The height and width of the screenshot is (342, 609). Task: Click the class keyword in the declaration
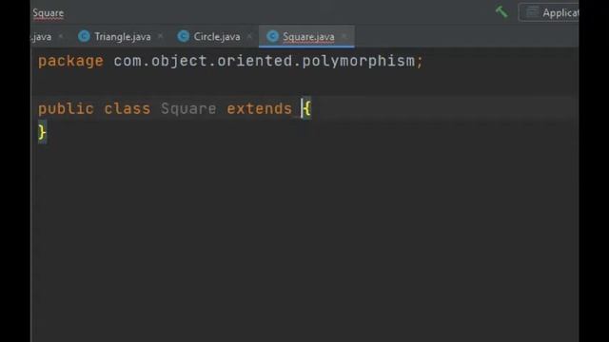[128, 108]
